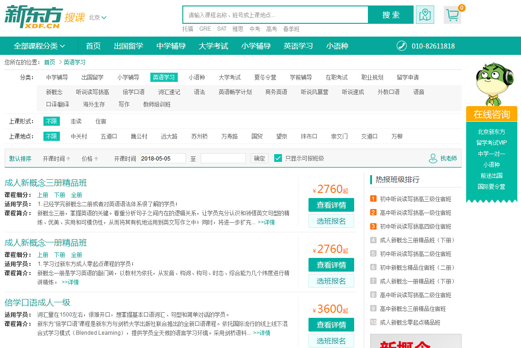Click 确定 date confirm button
The image size is (521, 348).
point(259,158)
